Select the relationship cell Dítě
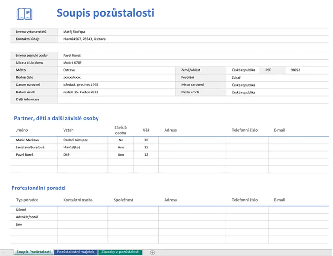This screenshot has width=333, height=256. pos(83,155)
